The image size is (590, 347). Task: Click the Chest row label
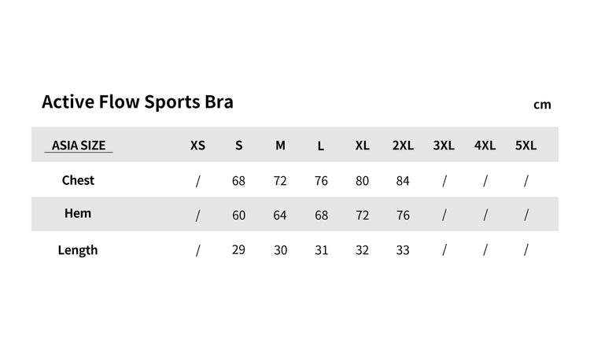pyautogui.click(x=78, y=180)
